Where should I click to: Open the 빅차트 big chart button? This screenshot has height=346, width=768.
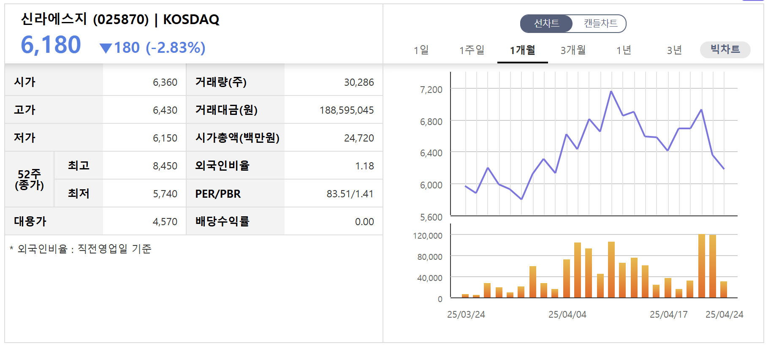pos(725,49)
